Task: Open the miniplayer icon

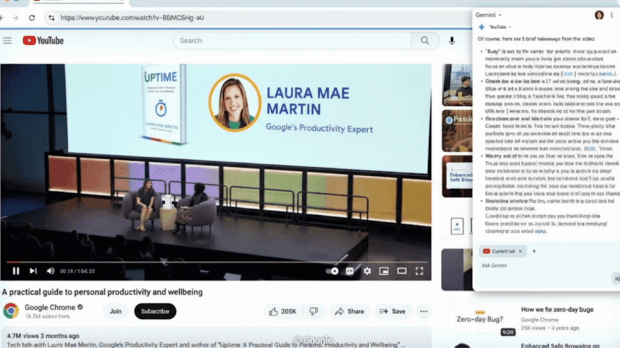Action: coord(384,271)
